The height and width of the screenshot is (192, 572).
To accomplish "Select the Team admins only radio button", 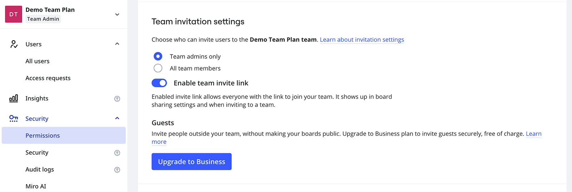I will [158, 56].
